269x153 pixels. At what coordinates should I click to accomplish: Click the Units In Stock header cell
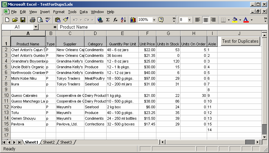coord(168,41)
